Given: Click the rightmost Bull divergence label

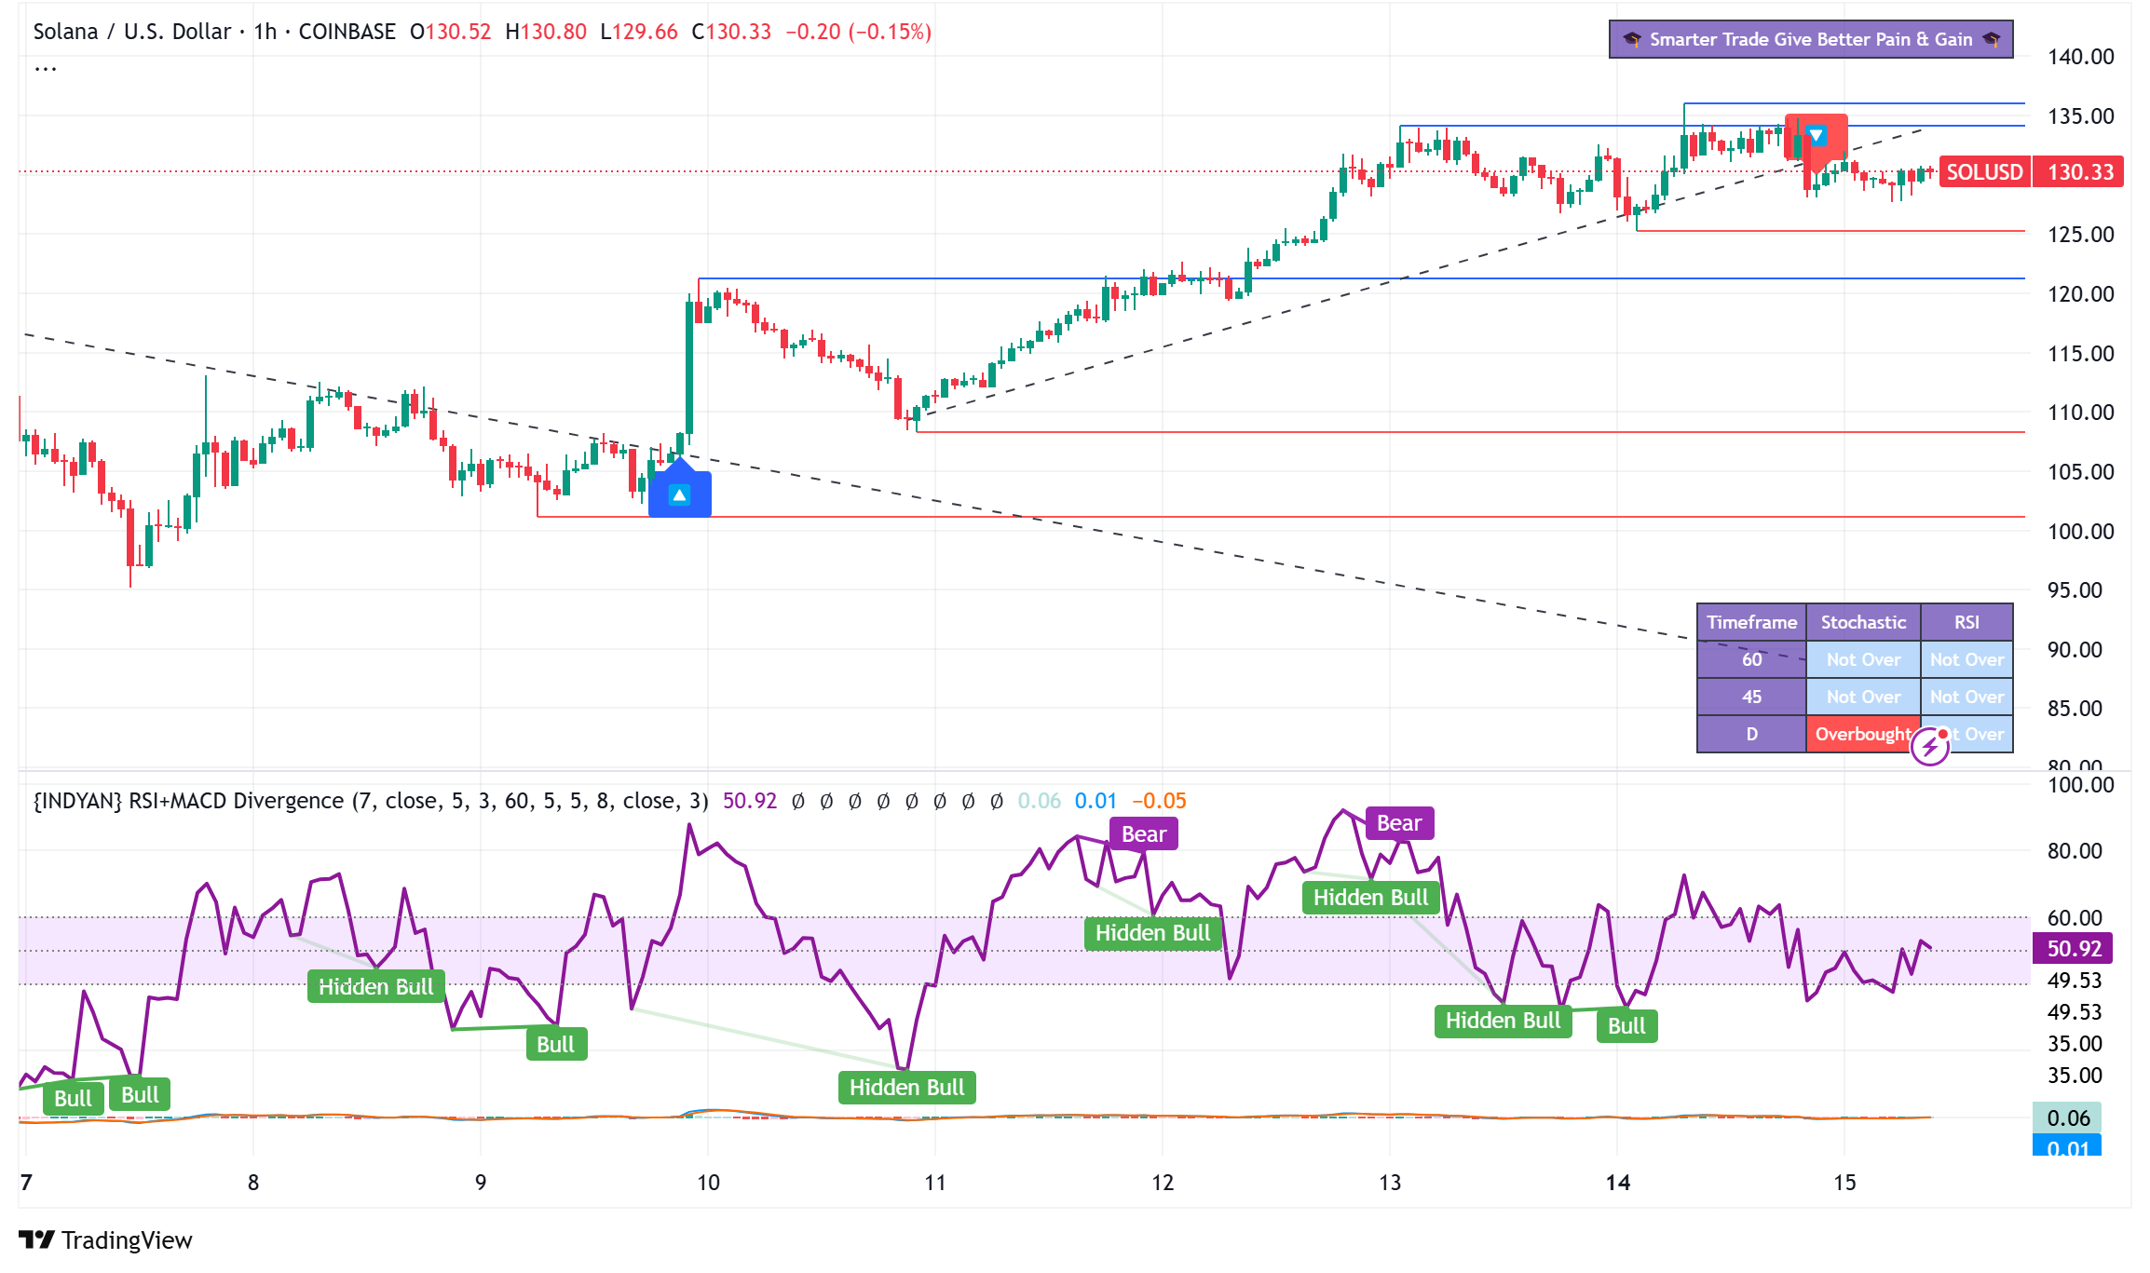Looking at the screenshot, I should coord(1626,1026).
